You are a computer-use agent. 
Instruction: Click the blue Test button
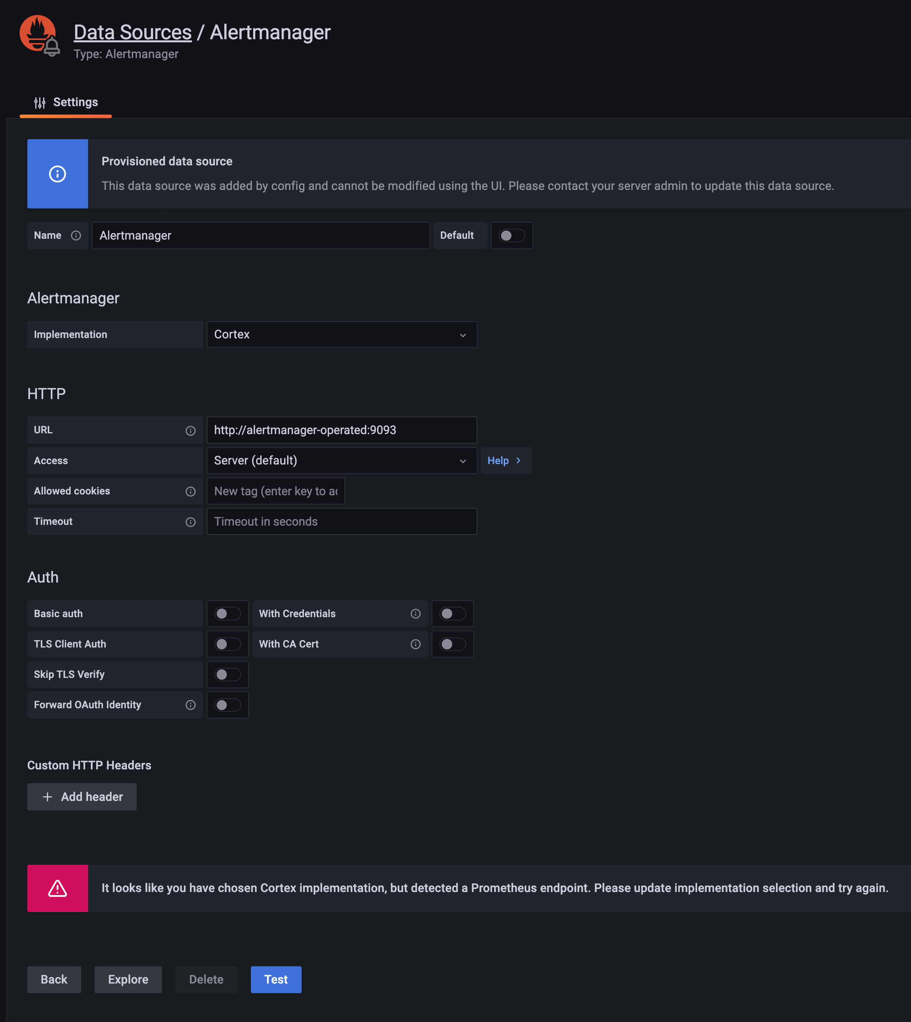tap(276, 979)
